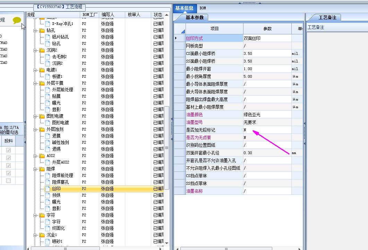Tick the unchecked checkbox under 投料
This screenshot has width=368, height=250.
[8, 181]
